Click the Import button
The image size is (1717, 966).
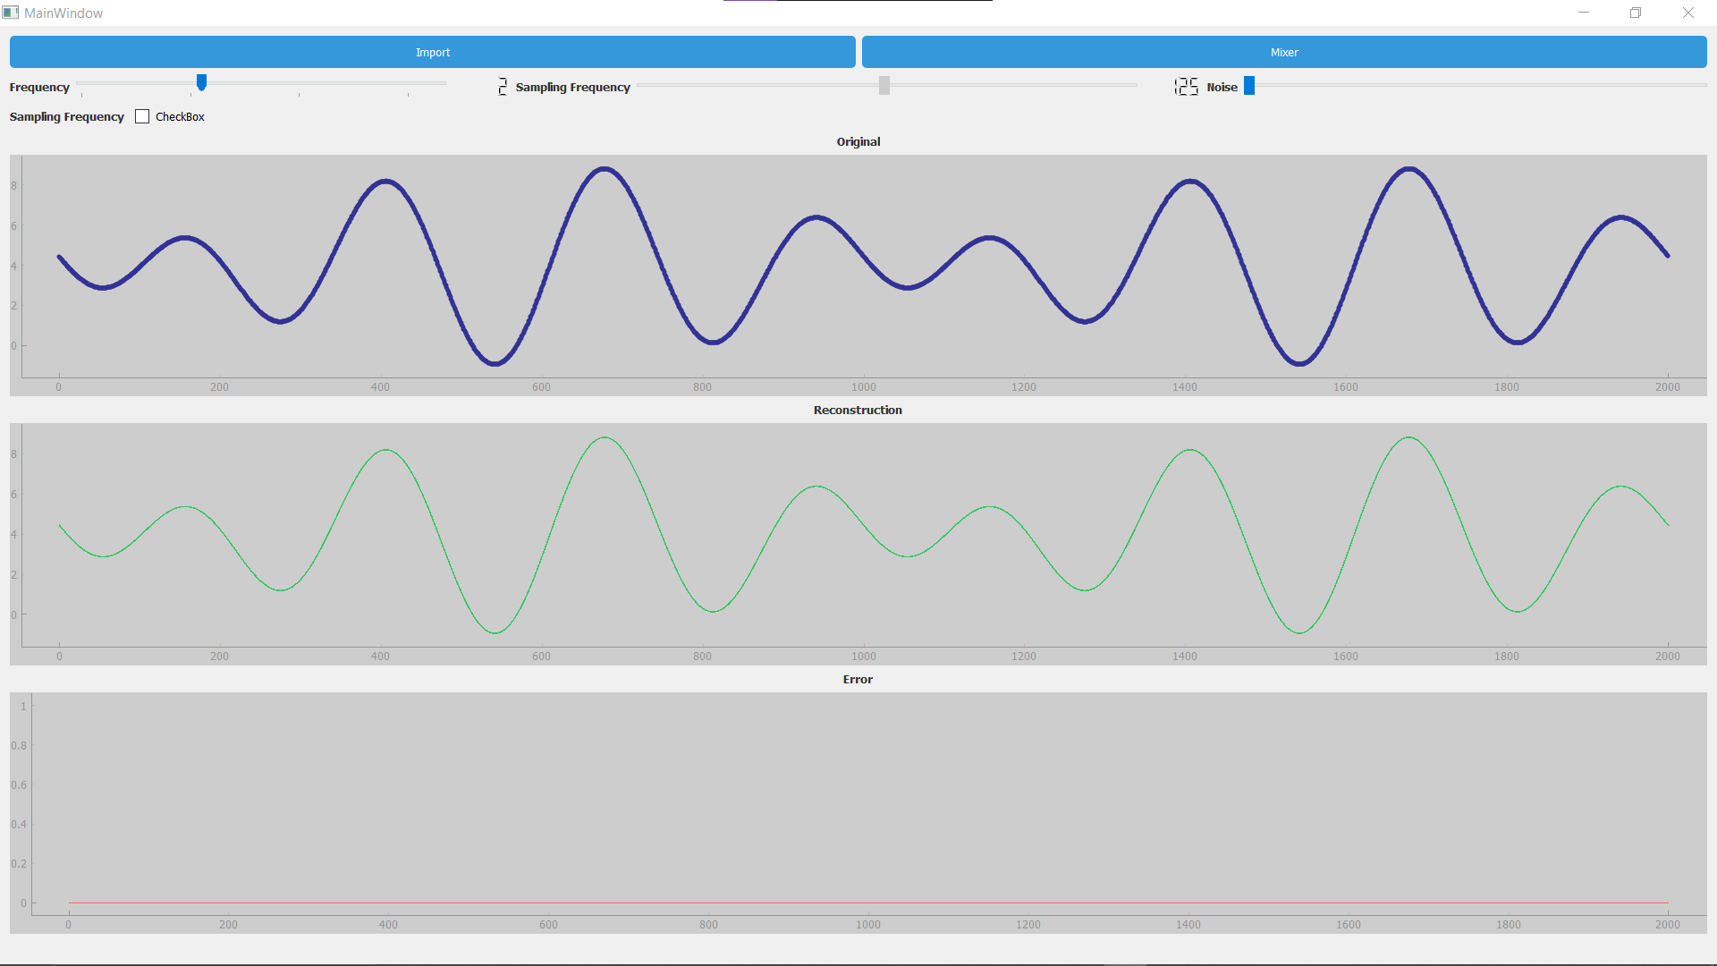click(432, 52)
